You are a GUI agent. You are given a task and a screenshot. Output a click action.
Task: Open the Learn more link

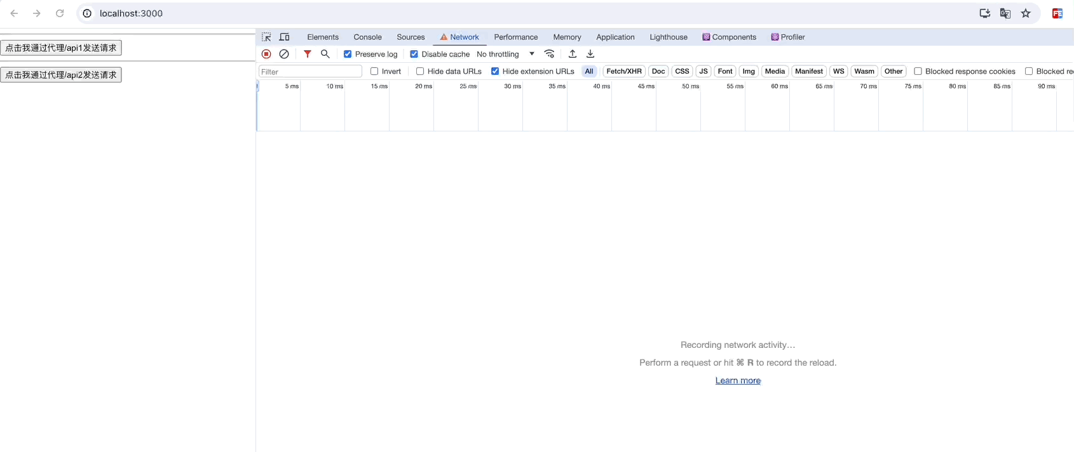click(x=738, y=380)
